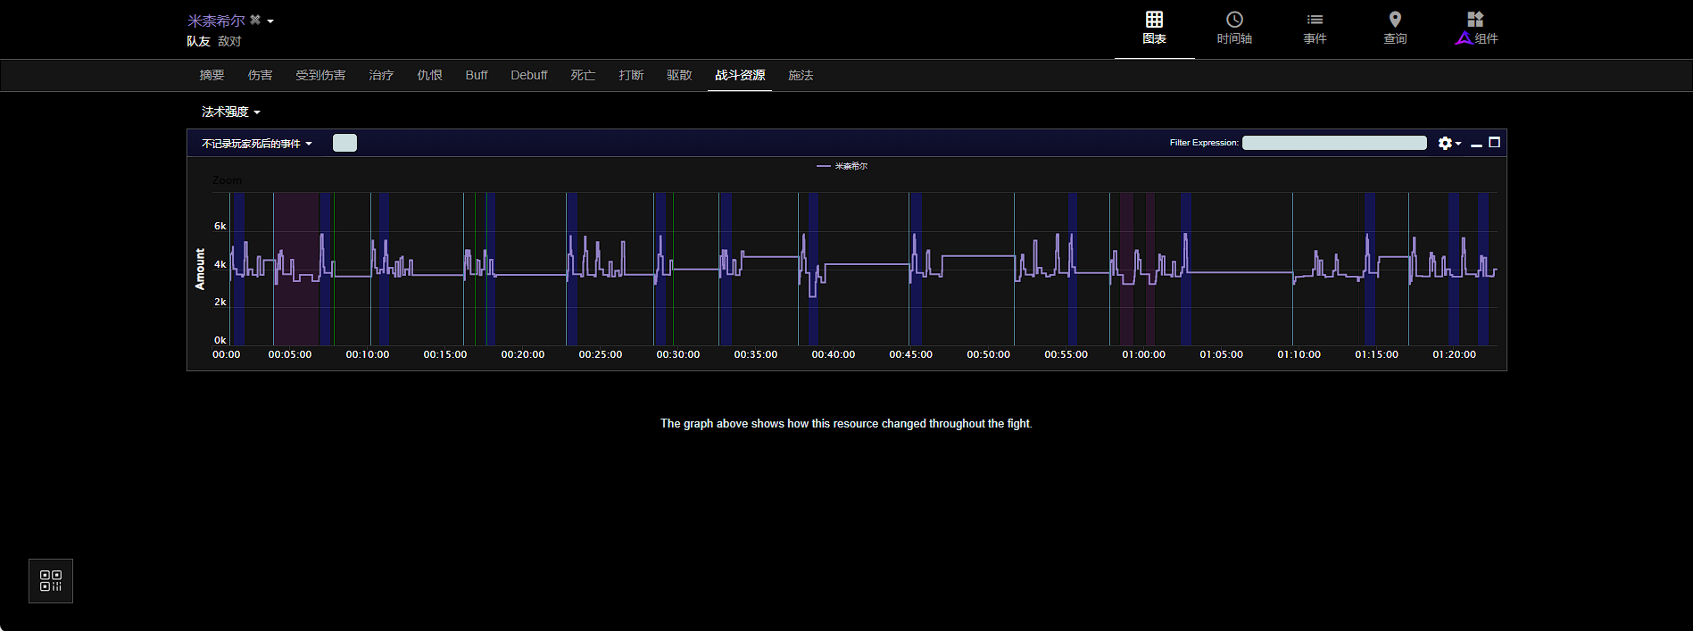Click the light button beside the events dropdown
The width and height of the screenshot is (1693, 631).
(x=344, y=143)
